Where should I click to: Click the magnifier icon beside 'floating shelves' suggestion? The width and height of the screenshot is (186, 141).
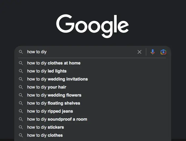pos(21,103)
